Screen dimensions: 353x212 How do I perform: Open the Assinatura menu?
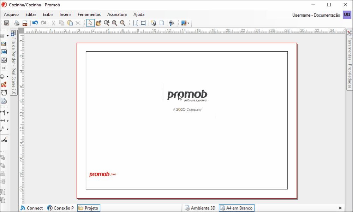coord(117,14)
